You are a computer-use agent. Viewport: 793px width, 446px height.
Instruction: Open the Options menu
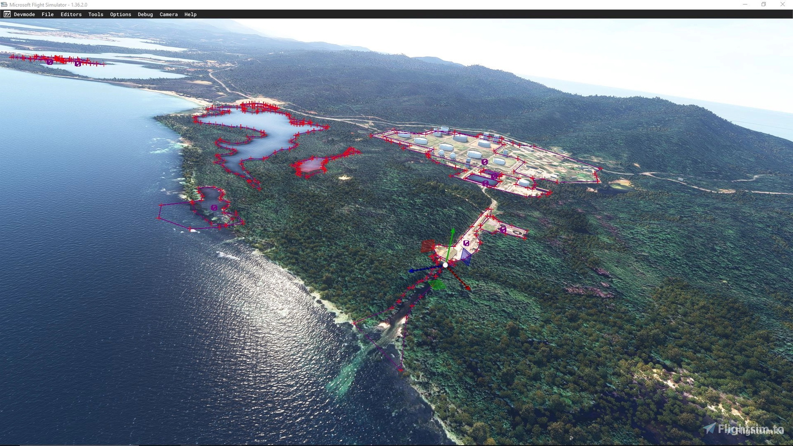point(120,14)
